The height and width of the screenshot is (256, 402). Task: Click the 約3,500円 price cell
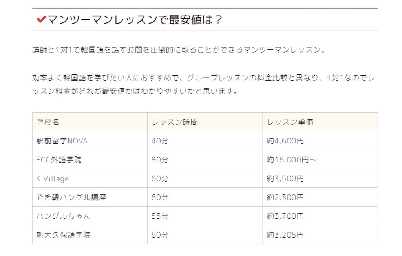(x=285, y=178)
